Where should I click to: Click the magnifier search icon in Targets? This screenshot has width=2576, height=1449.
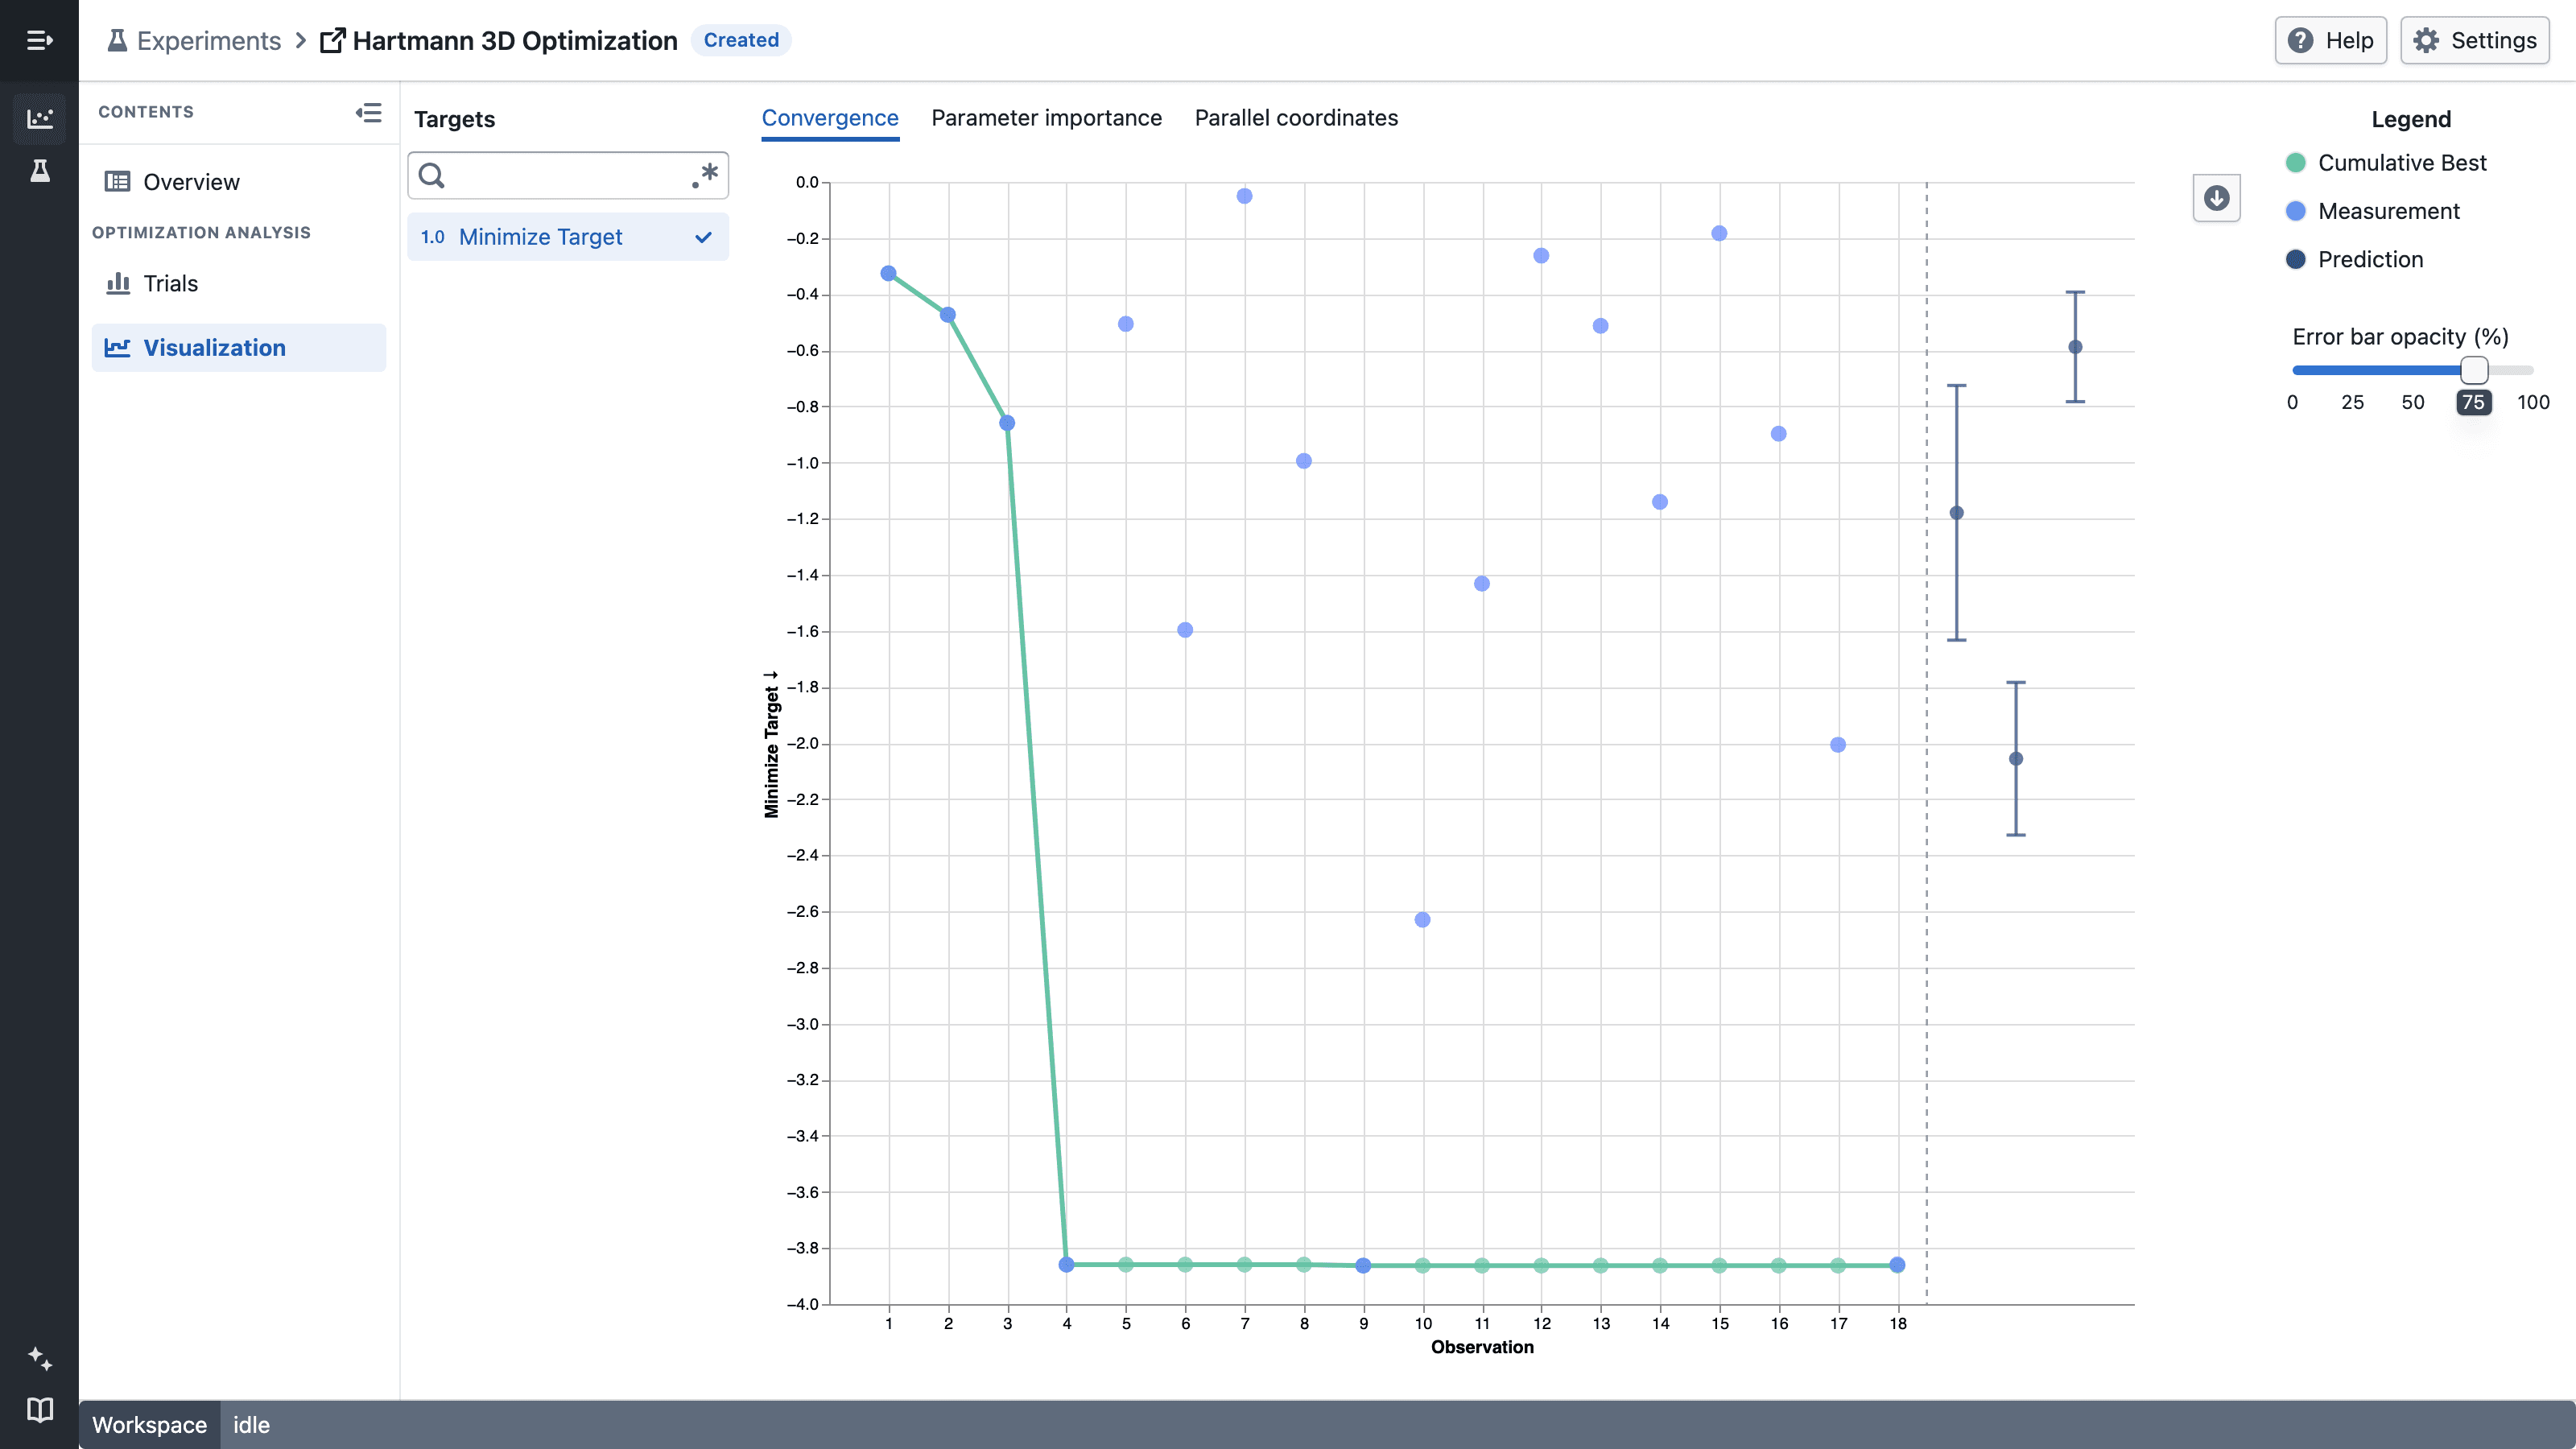432,176
